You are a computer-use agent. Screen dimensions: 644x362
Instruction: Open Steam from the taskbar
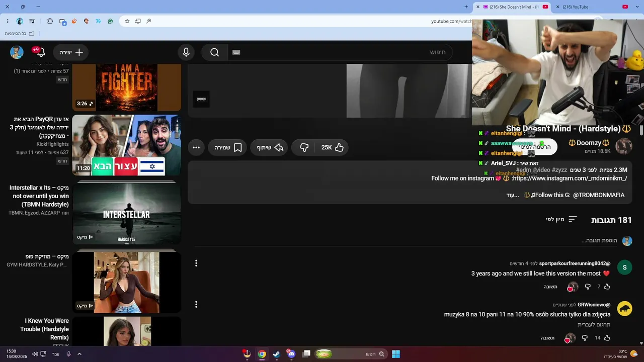277,354
